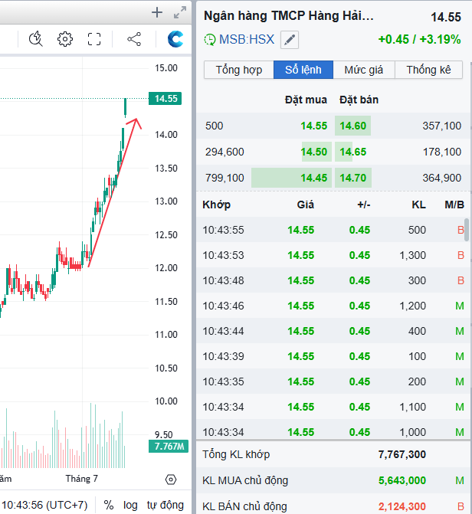Toggle percent scale on chart
This screenshot has width=472, height=514.
click(109, 505)
